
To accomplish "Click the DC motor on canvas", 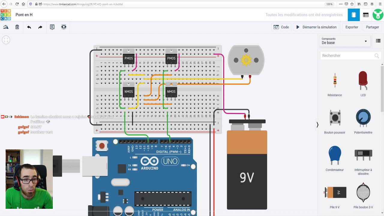I will point(246,60).
